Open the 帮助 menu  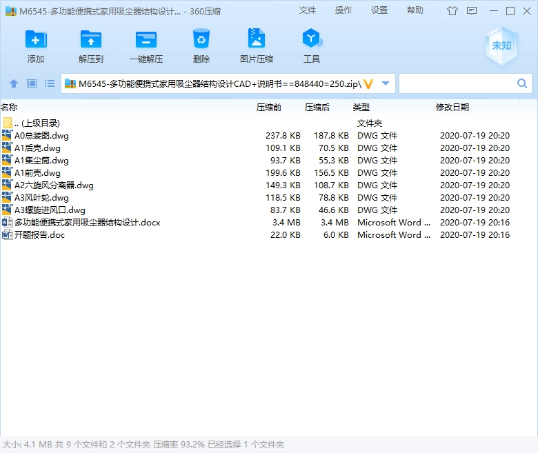[415, 10]
